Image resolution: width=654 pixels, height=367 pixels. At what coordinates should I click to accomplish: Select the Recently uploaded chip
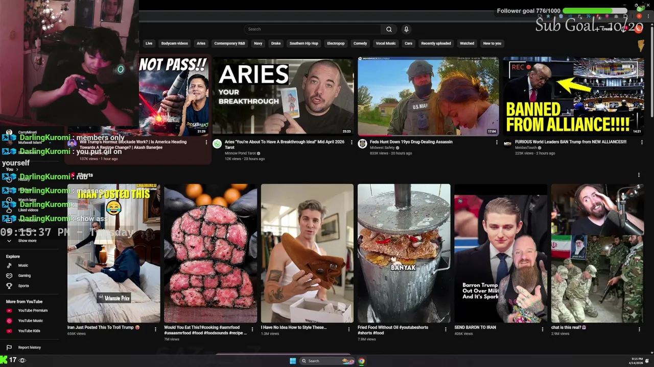tap(436, 43)
